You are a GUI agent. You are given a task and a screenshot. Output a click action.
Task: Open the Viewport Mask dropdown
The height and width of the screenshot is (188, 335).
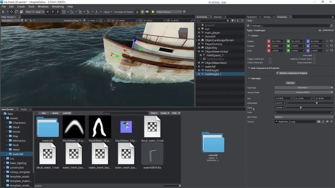[x=304, y=92]
